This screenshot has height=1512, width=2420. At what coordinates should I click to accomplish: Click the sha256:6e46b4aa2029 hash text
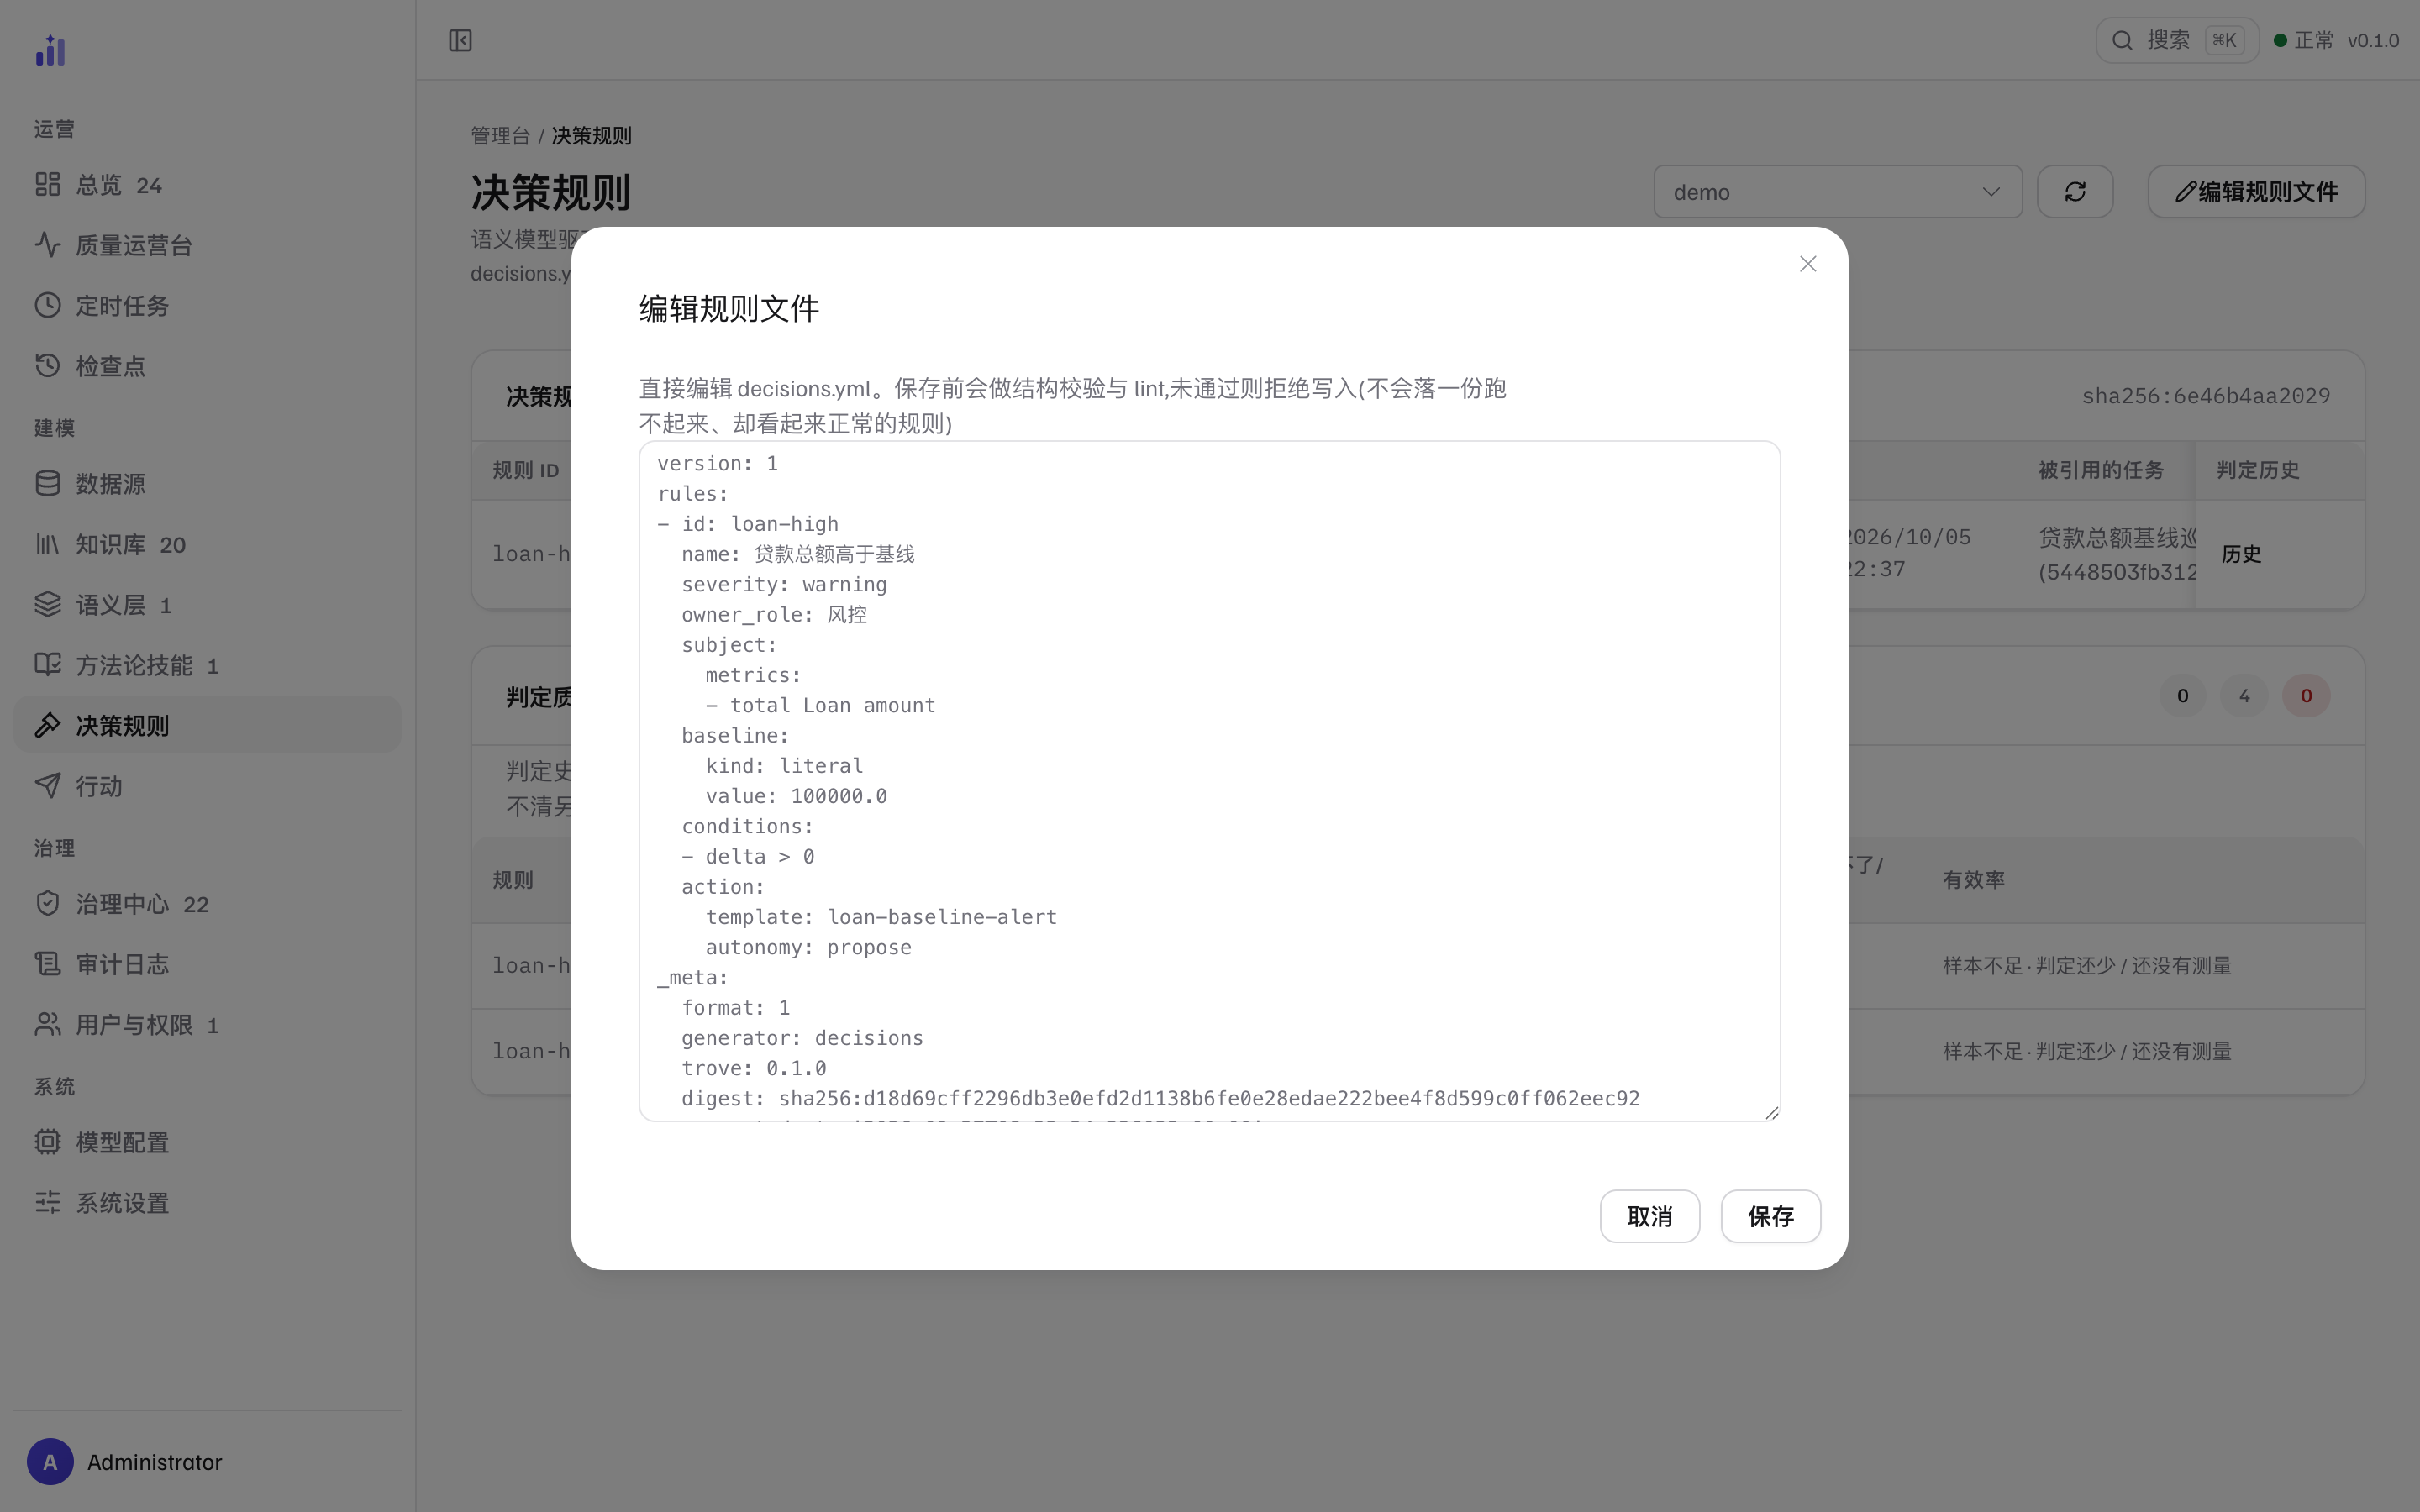click(x=2205, y=396)
